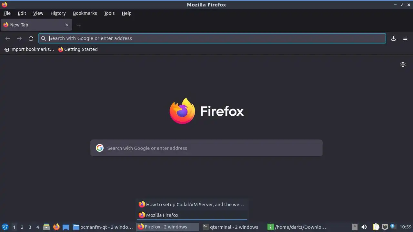Close the New Tab tab
The image size is (413, 232).
(x=67, y=25)
